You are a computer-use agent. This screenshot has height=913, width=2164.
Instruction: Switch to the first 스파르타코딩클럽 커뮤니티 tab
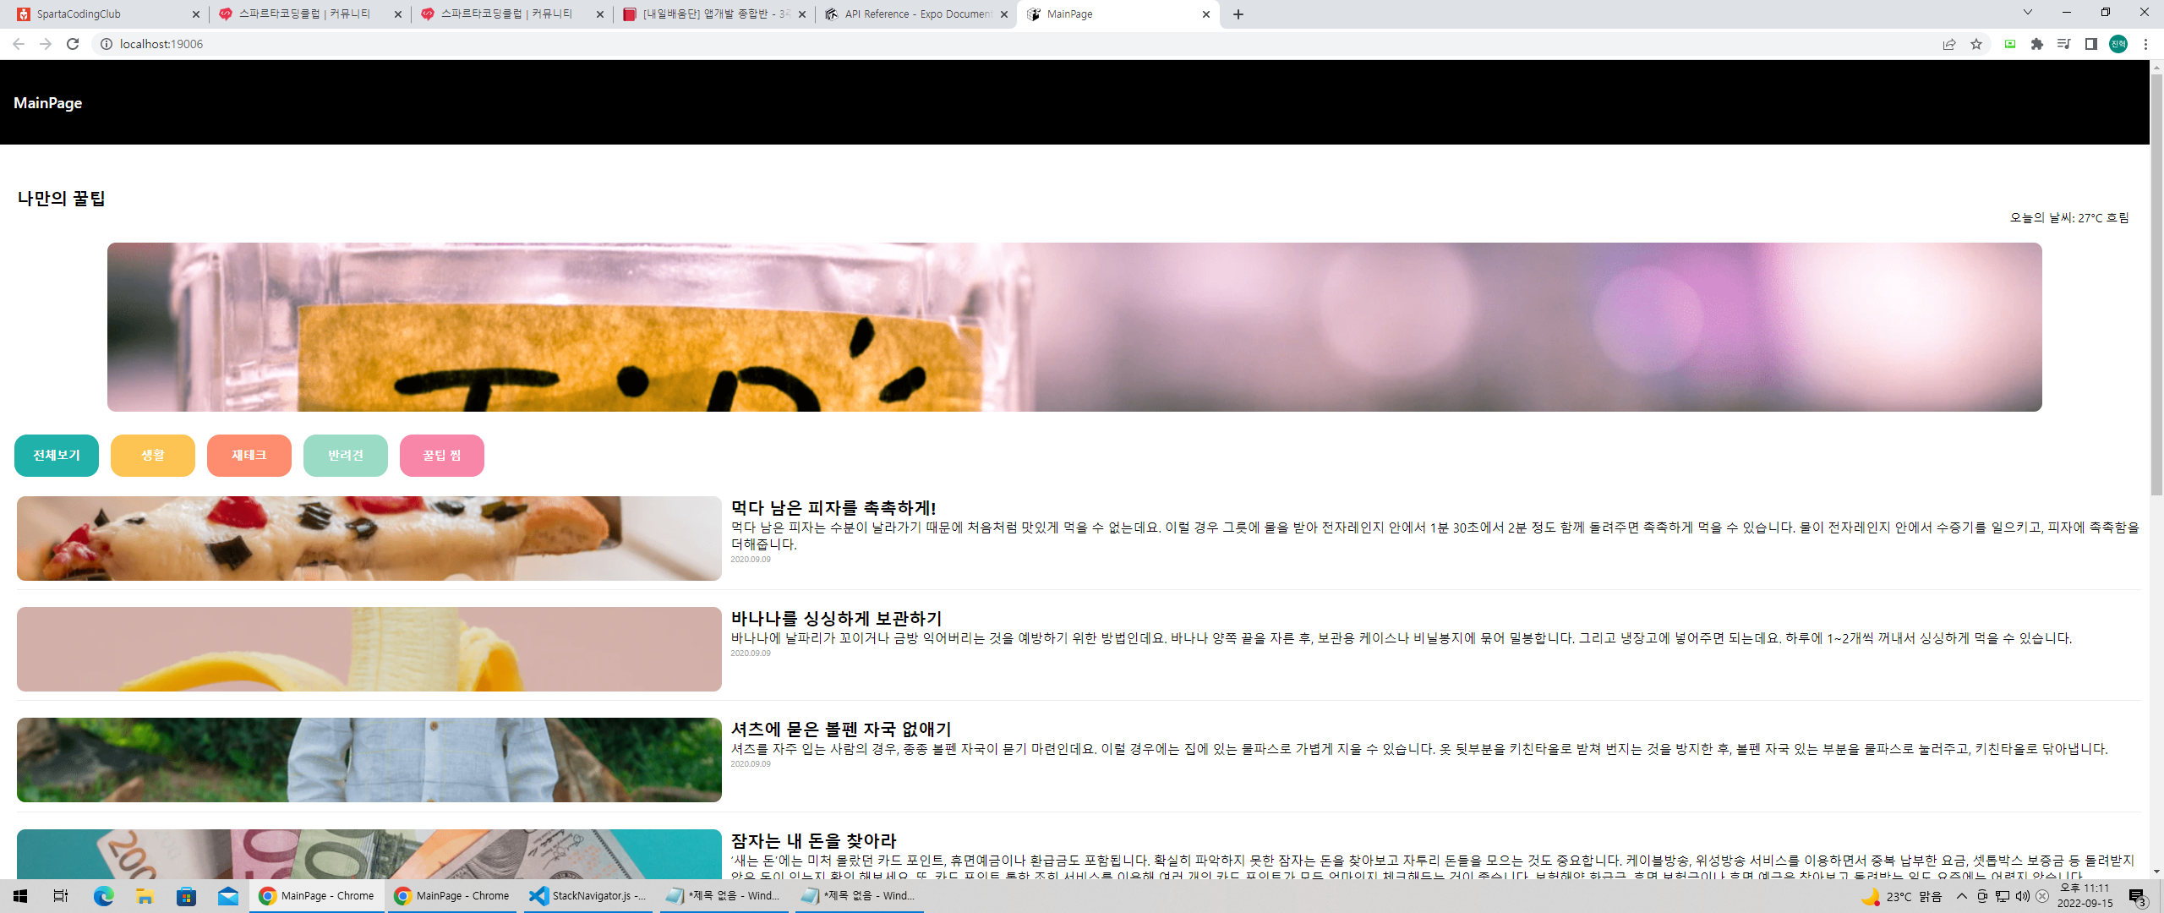click(x=309, y=14)
